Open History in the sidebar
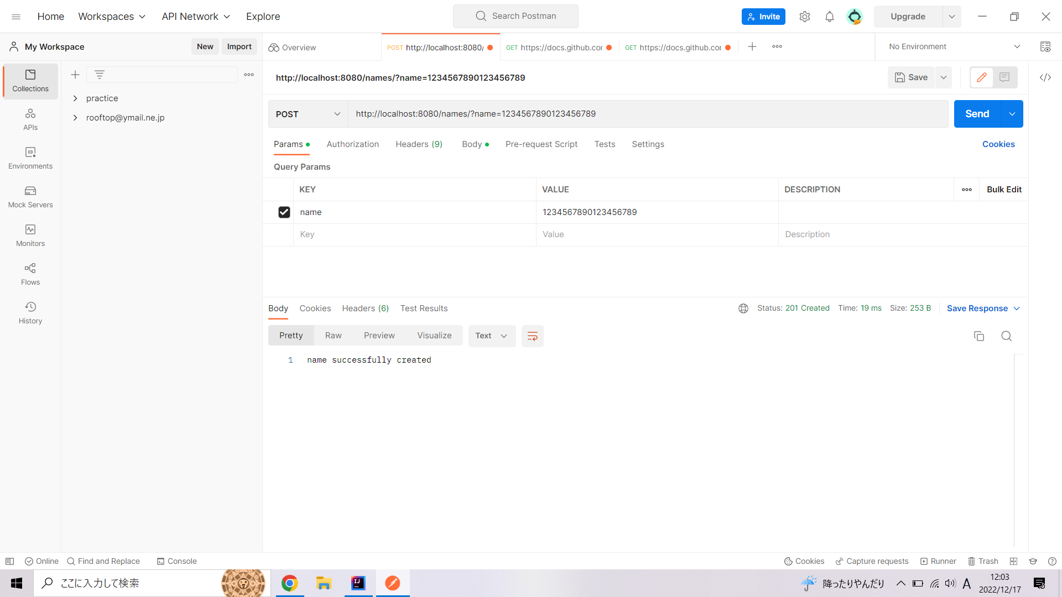 (x=30, y=313)
